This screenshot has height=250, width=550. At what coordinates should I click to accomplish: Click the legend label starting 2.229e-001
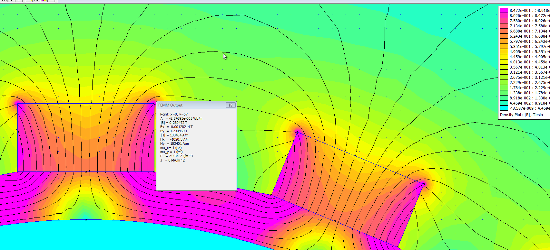pos(530,82)
